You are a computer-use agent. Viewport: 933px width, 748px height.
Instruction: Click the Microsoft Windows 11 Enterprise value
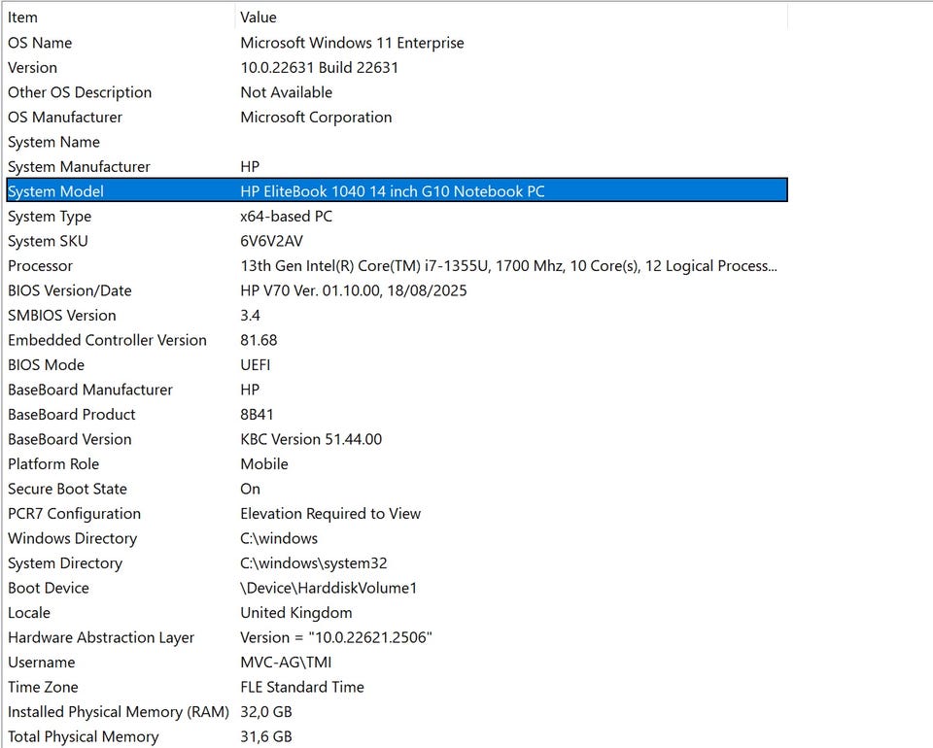[x=352, y=43]
